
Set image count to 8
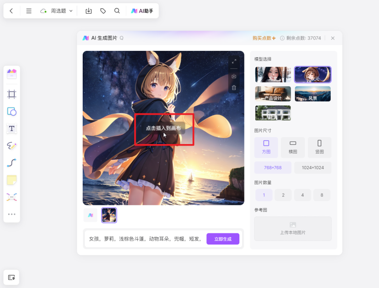[x=322, y=195]
